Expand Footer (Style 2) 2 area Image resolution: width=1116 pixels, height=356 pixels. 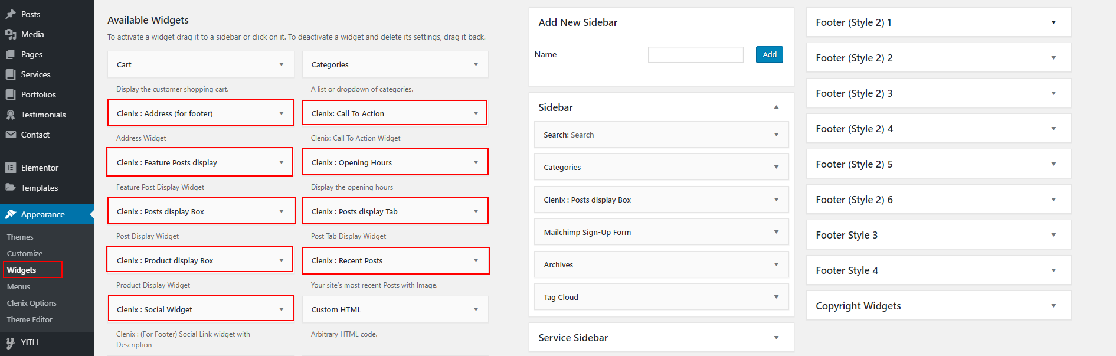pos(1053,58)
